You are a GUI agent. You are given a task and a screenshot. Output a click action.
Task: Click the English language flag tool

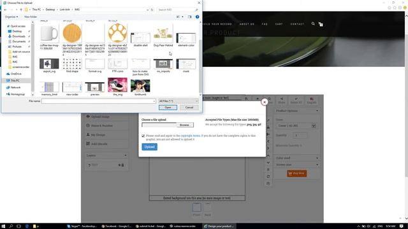[x=312, y=101]
